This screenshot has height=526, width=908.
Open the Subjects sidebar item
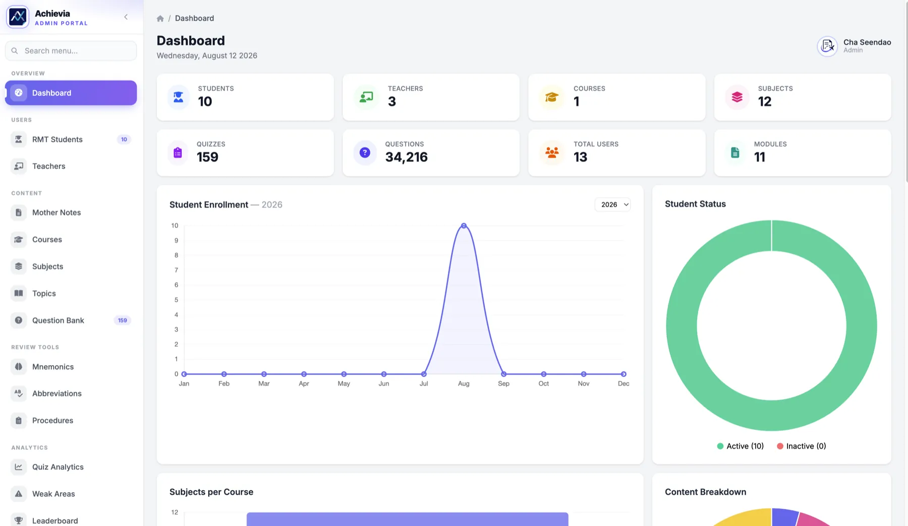[x=71, y=266]
